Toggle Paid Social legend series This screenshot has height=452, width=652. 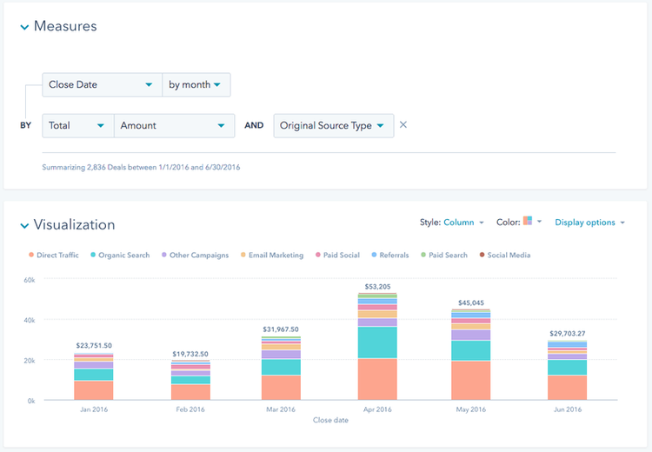[x=337, y=255]
